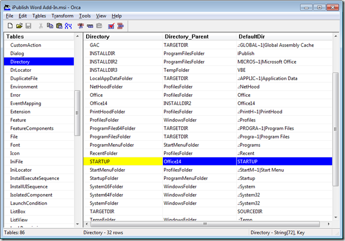Image resolution: width=345 pixels, height=241 pixels.
Task: Click Tables list scroll-down arrow
Action: (x=77, y=224)
